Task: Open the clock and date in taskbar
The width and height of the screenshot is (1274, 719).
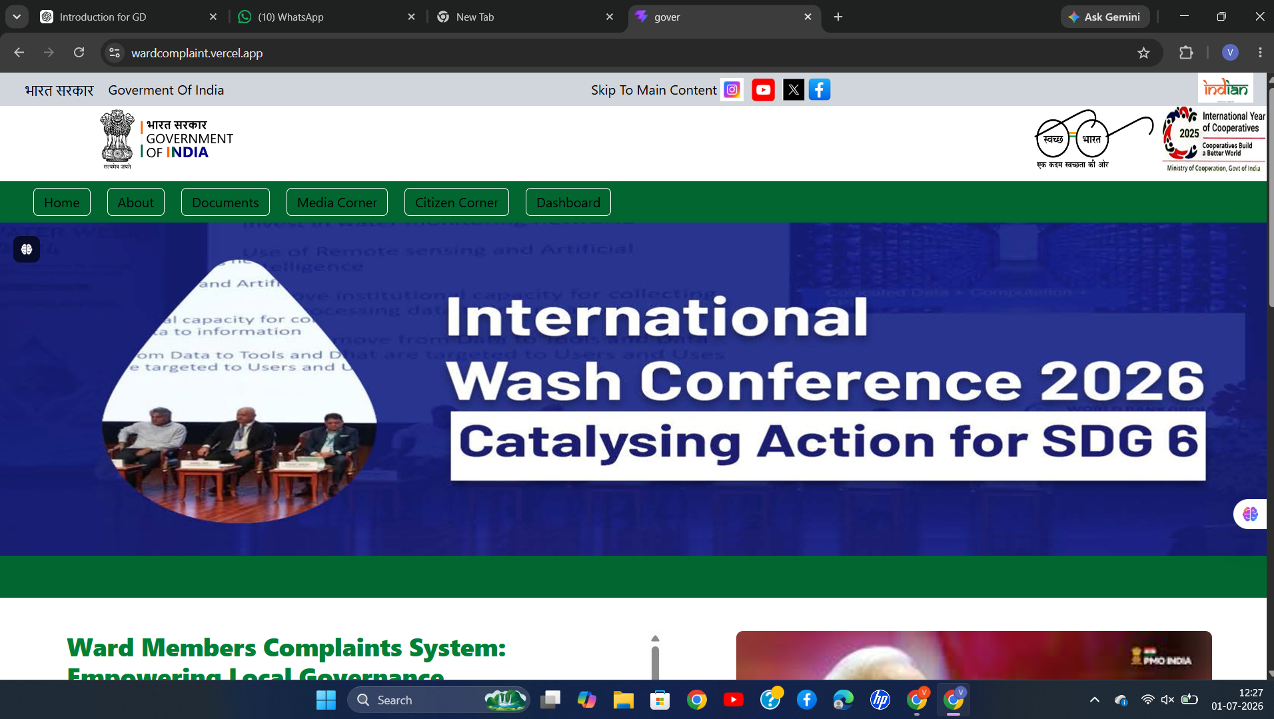Action: [1237, 700]
